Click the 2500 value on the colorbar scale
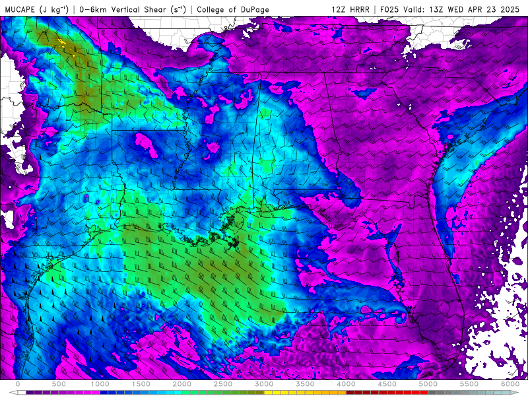528x396 pixels. [223, 384]
